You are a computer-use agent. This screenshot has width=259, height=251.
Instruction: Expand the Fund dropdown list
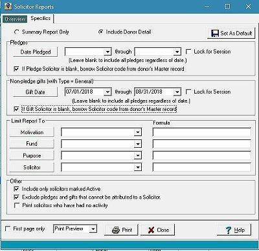point(137,144)
